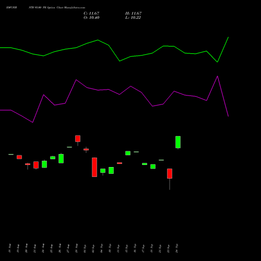Click the '24 Sep' date label on the axis

click(177, 248)
